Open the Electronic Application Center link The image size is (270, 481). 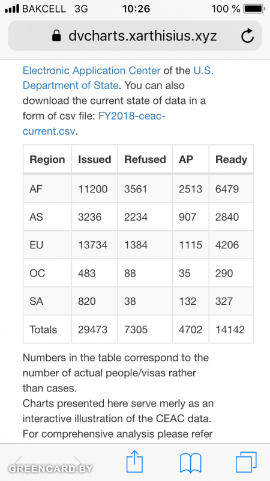(x=92, y=70)
